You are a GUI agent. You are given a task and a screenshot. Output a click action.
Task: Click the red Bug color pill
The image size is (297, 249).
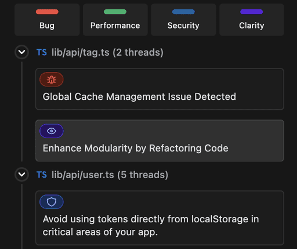(47, 12)
